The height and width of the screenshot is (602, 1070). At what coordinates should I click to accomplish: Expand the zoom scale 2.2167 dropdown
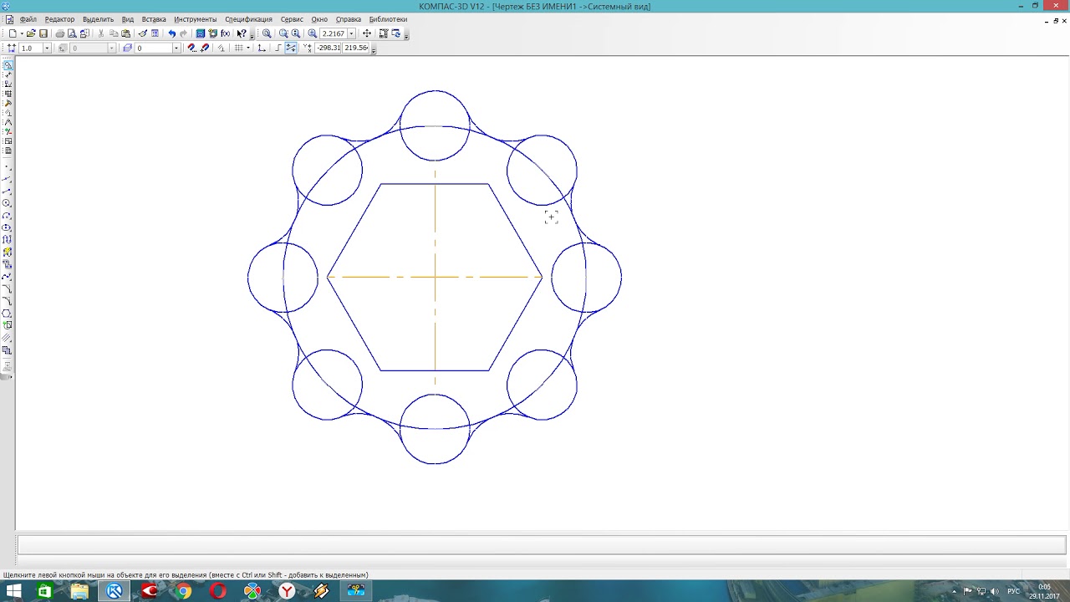(352, 33)
